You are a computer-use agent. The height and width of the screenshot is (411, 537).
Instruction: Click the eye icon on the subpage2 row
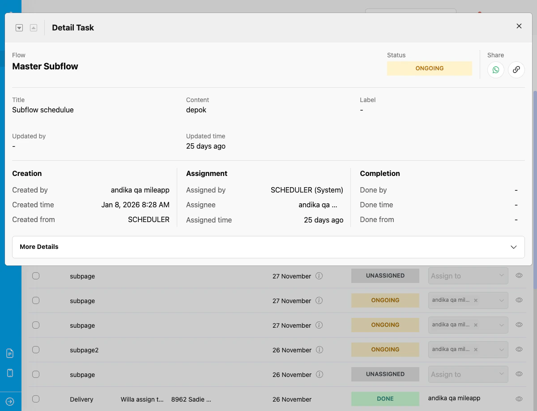[x=519, y=349]
